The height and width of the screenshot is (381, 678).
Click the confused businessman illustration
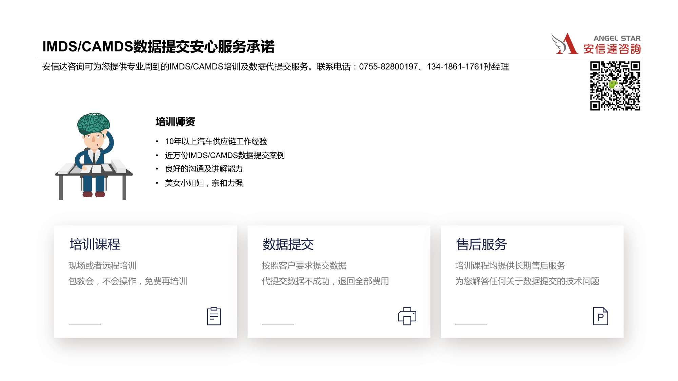tap(94, 156)
